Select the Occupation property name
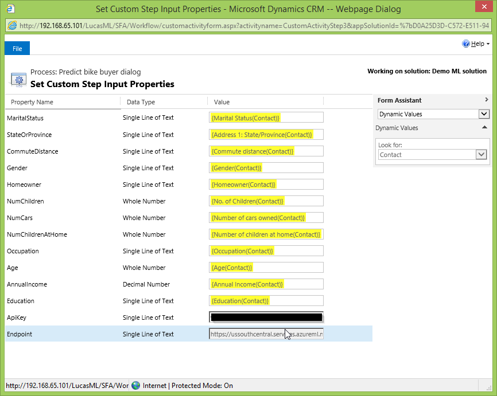The image size is (497, 396). [x=23, y=251]
